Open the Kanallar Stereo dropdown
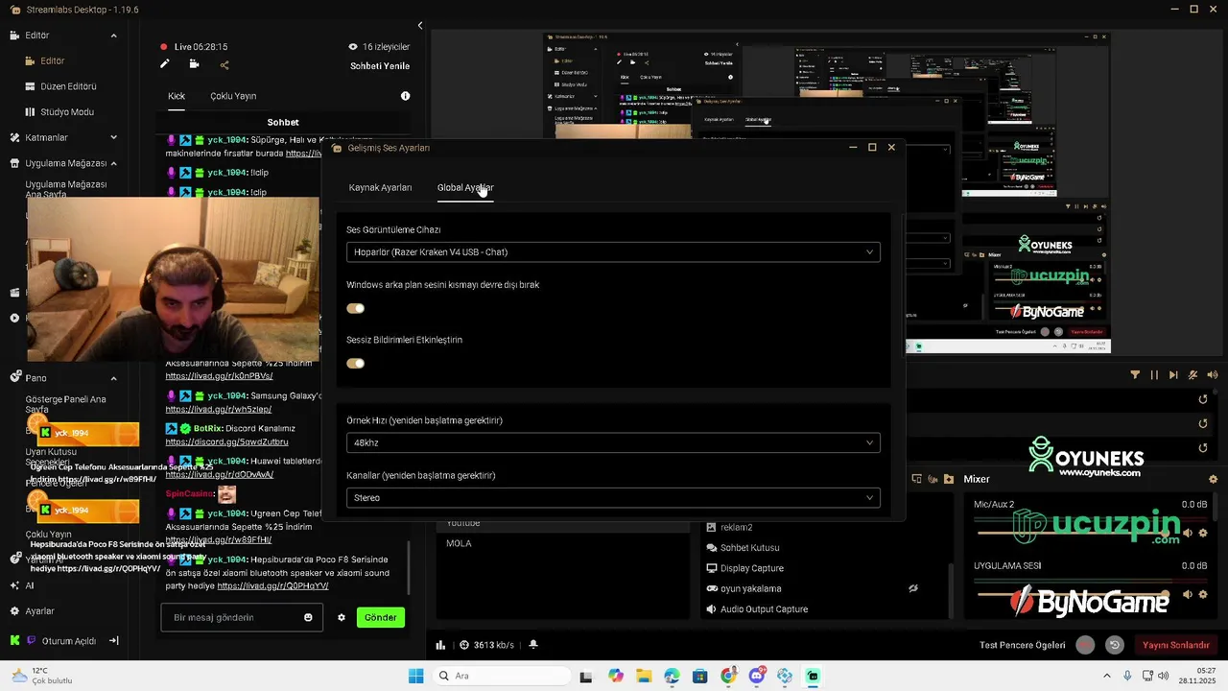The height and width of the screenshot is (691, 1228). pos(613,497)
